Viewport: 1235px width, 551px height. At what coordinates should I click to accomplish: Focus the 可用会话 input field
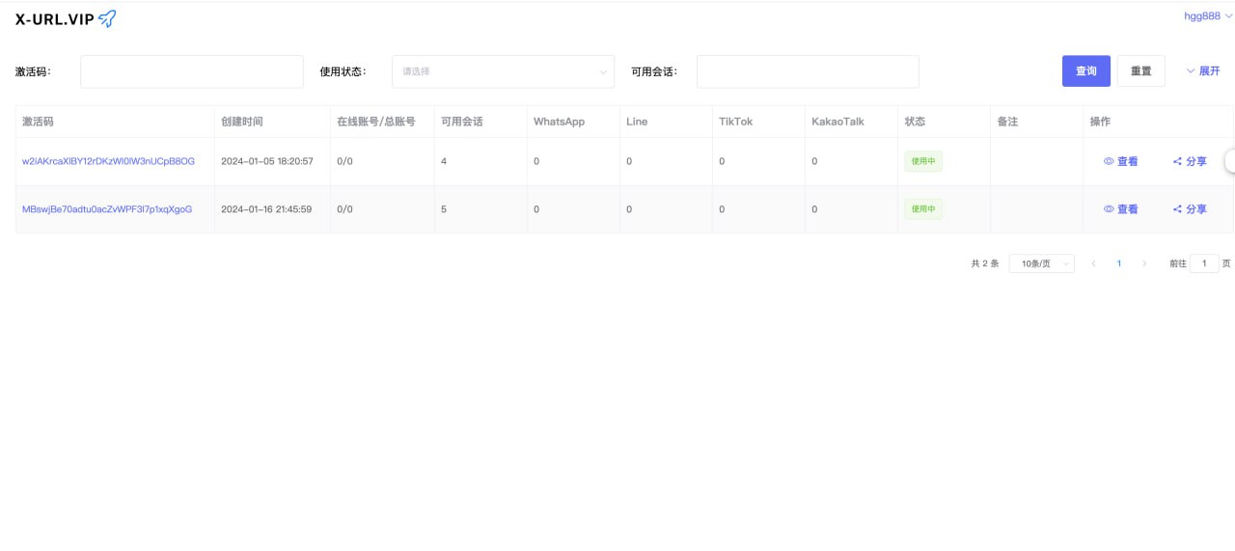[x=808, y=71]
